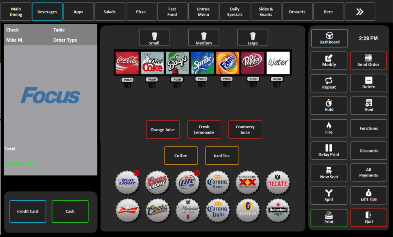Pay with Cash

click(70, 212)
